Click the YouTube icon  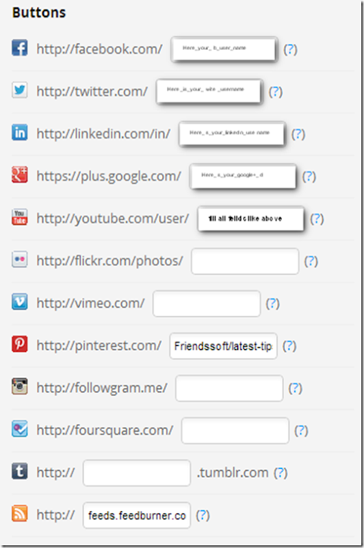tap(20, 217)
